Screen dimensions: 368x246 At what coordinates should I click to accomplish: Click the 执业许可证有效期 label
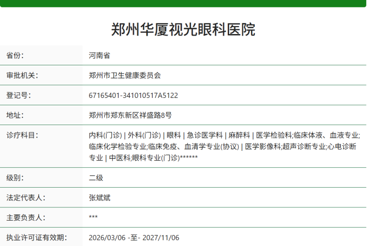(x=37, y=238)
